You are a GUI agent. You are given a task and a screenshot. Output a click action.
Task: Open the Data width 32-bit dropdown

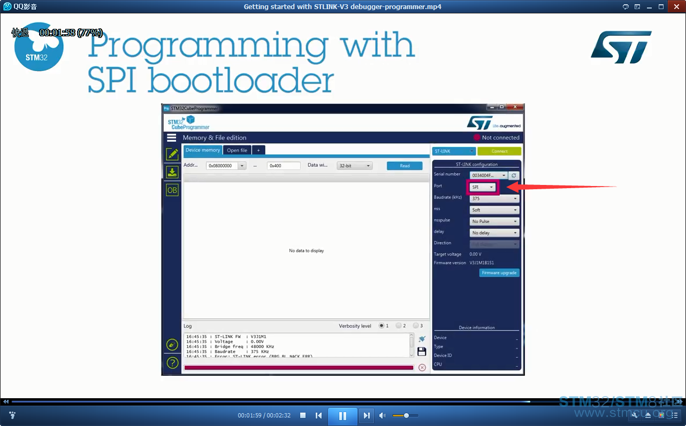[355, 166]
